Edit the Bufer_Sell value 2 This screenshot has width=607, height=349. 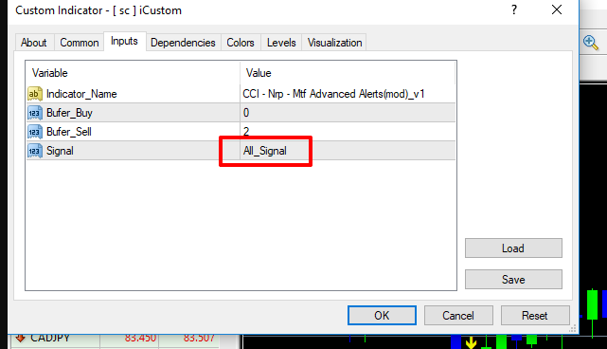coord(348,132)
